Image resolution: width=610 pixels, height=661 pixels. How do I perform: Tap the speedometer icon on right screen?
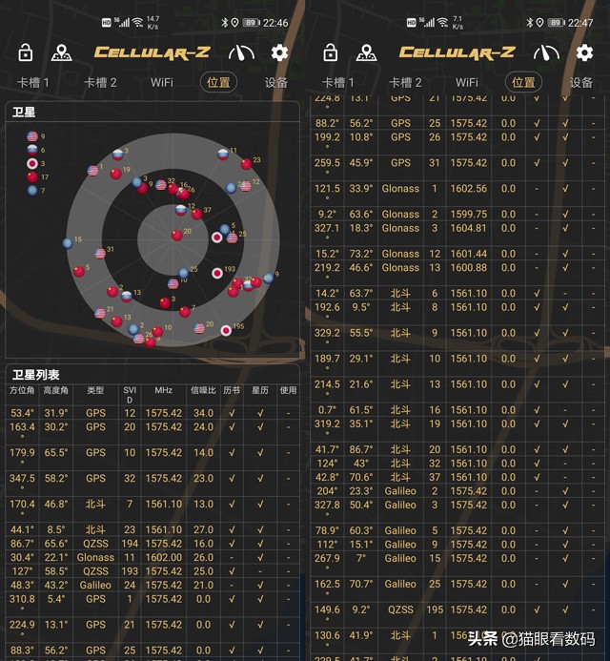[x=546, y=52]
